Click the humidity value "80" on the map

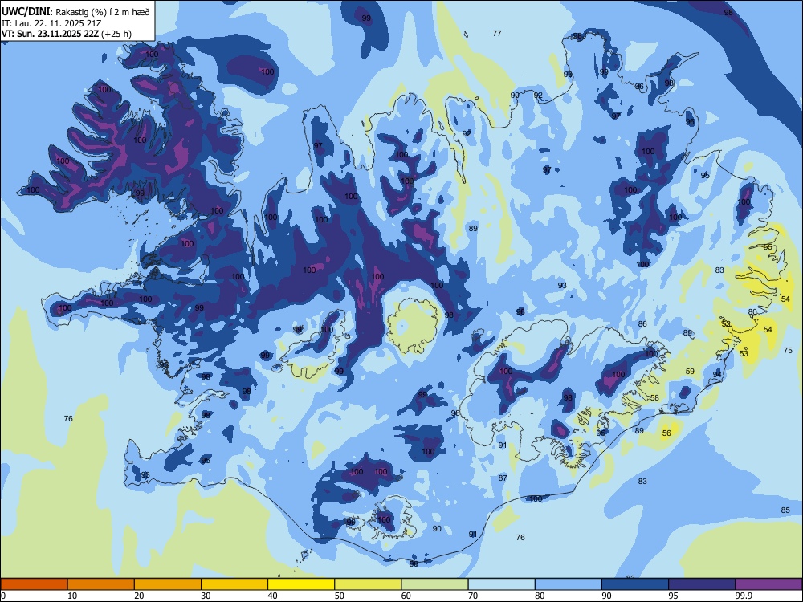[752, 311]
